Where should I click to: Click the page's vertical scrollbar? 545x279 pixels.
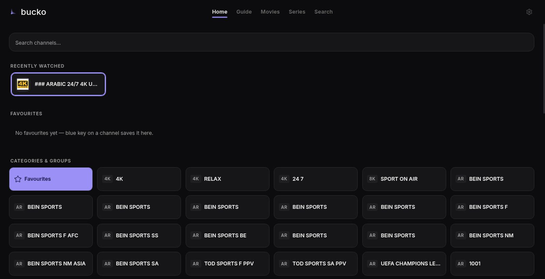tap(544, 68)
